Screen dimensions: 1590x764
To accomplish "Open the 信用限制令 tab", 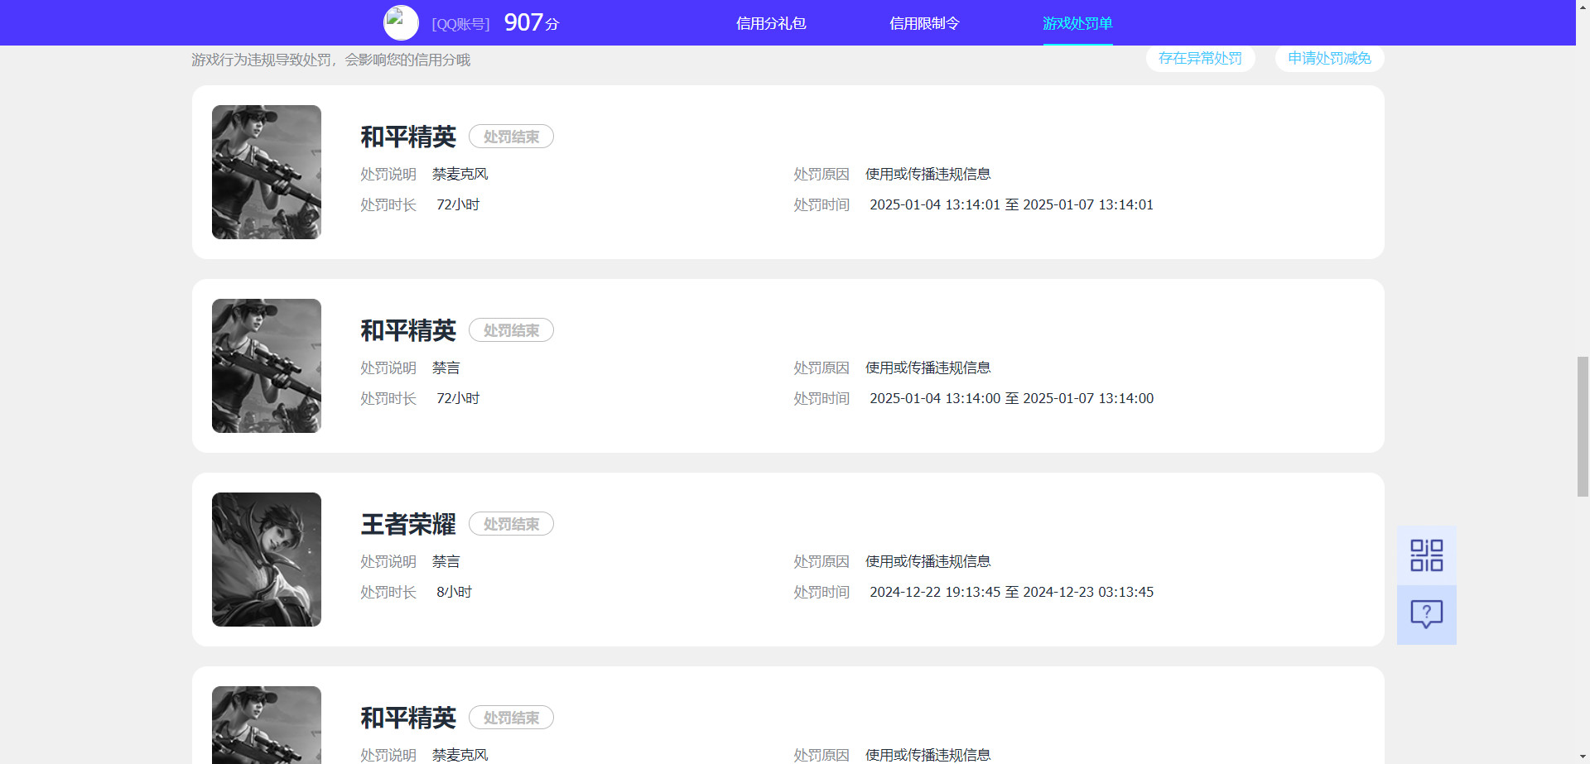I will tap(924, 23).
